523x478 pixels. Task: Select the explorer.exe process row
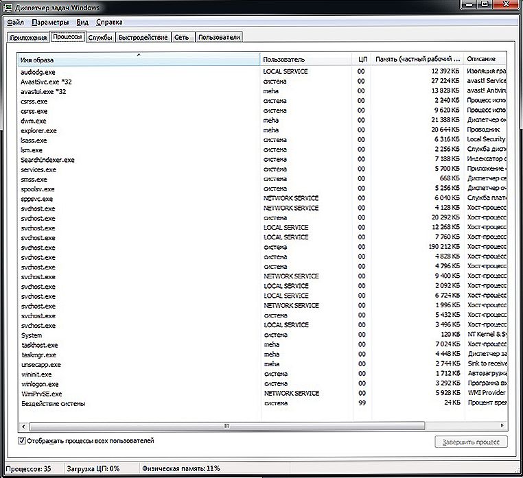[39, 130]
